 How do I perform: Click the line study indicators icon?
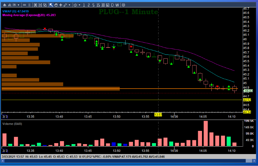[x=9, y=5]
